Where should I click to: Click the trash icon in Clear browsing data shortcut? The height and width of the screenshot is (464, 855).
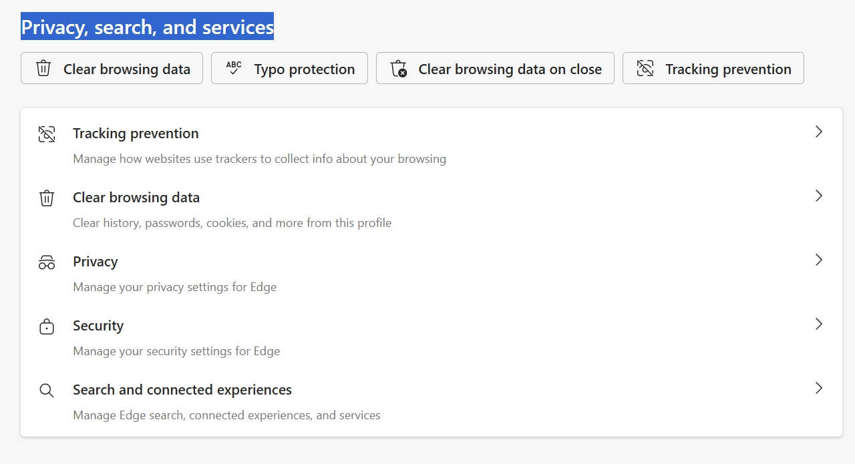click(x=43, y=67)
